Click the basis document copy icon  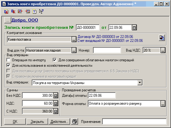click(162, 38)
